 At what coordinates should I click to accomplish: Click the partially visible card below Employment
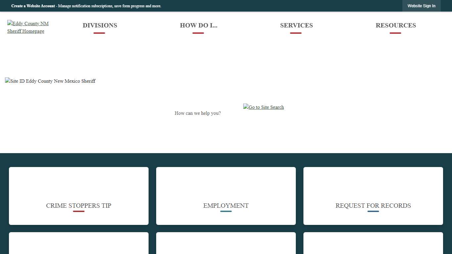click(x=226, y=243)
